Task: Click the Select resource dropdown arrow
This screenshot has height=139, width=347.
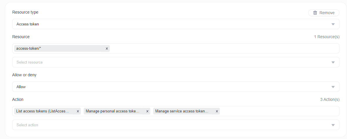Action: (x=333, y=62)
